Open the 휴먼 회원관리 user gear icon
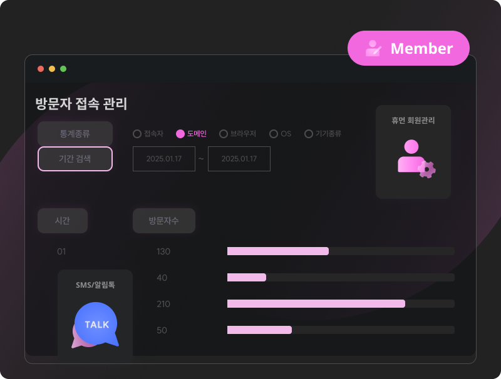 pos(416,159)
